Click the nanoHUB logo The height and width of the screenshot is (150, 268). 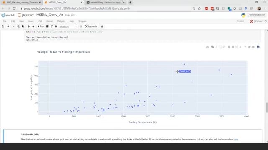point(8,15)
